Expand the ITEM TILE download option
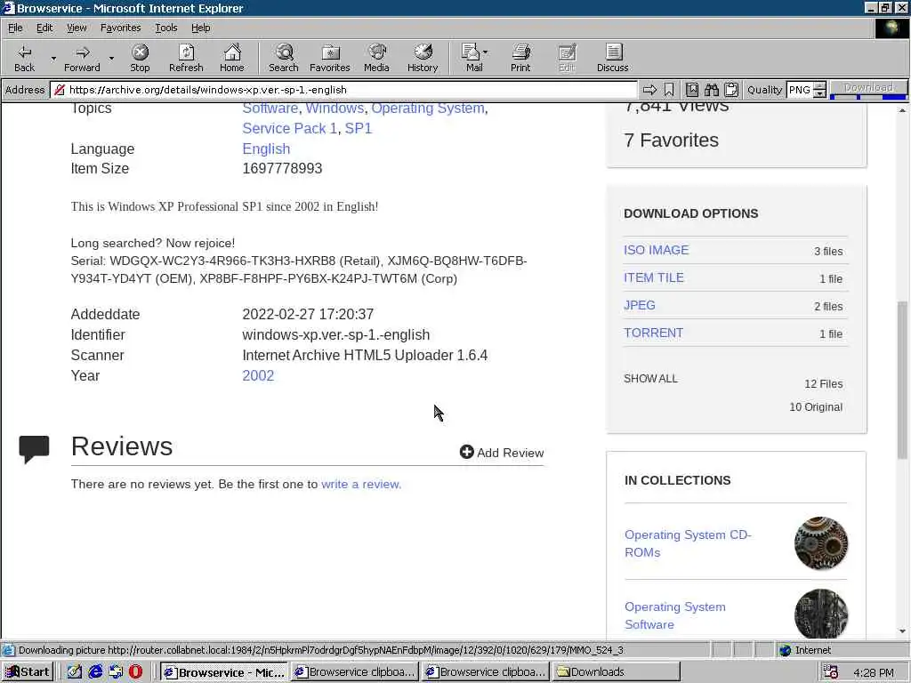The height and width of the screenshot is (683, 911). pyautogui.click(x=654, y=277)
